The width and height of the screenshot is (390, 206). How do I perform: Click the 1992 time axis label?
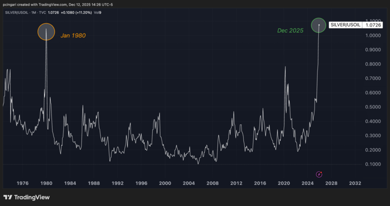coord(118,183)
